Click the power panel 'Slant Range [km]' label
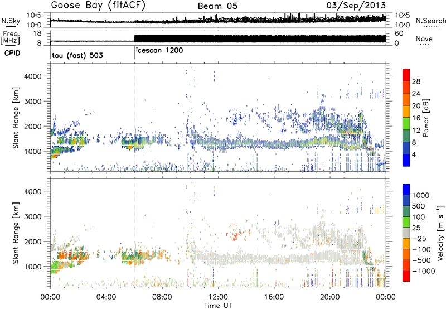 pos(16,118)
